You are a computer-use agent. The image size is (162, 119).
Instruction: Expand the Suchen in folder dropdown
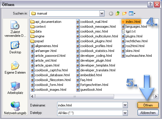[102, 13]
